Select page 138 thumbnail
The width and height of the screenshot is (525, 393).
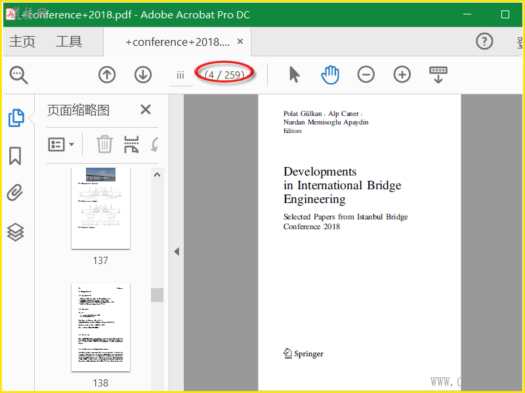click(x=101, y=327)
